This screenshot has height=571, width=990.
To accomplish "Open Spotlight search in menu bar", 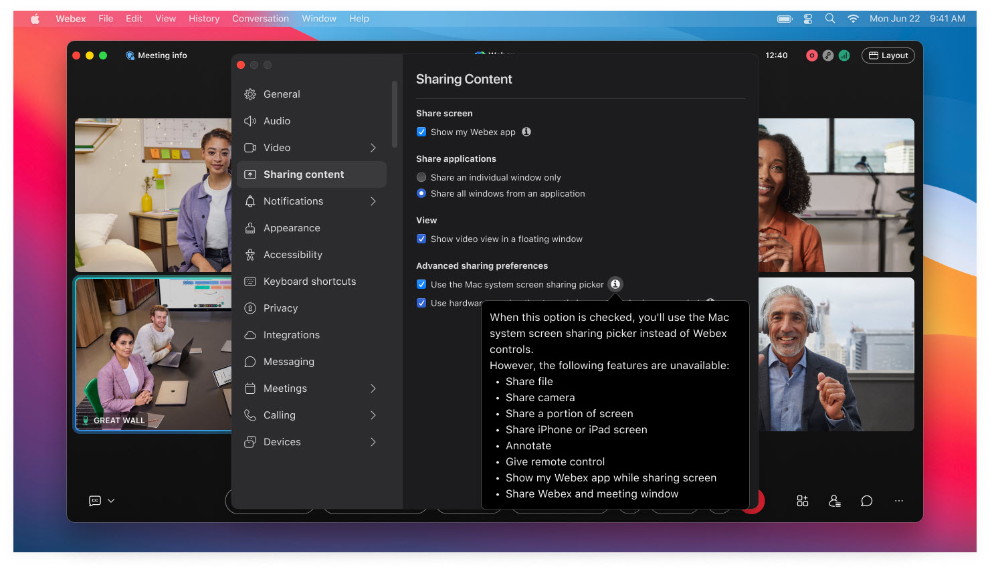I will (x=830, y=19).
